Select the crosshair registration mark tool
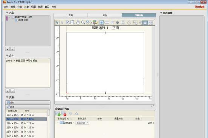The width and height of the screenshot is (208, 138). pos(118,22)
